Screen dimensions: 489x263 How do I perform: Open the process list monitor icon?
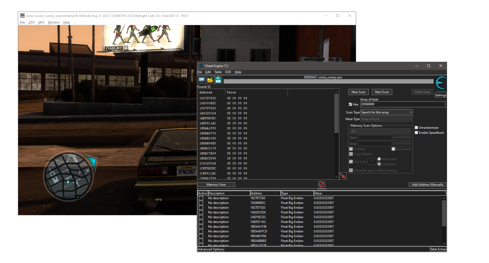[202, 80]
